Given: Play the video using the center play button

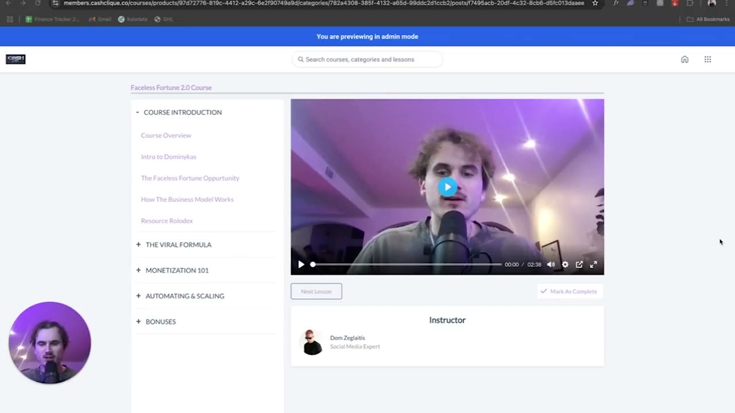Looking at the screenshot, I should coord(447,187).
